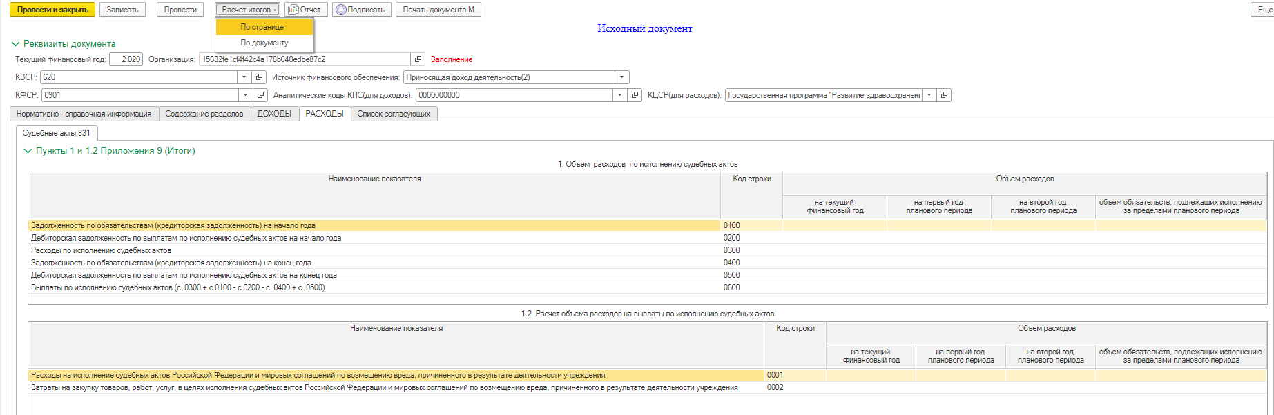This screenshot has height=415, width=1274.
Task: Select По документу menu item
Action: [x=264, y=43]
